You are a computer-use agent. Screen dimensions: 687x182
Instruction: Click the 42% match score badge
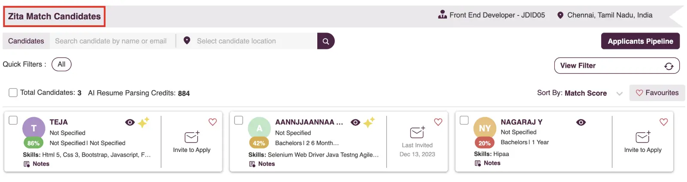click(x=259, y=143)
